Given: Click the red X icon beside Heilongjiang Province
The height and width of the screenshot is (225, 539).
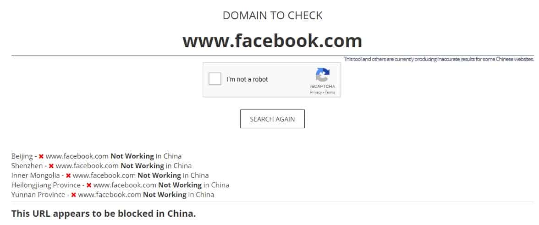Looking at the screenshot, I should coord(89,185).
